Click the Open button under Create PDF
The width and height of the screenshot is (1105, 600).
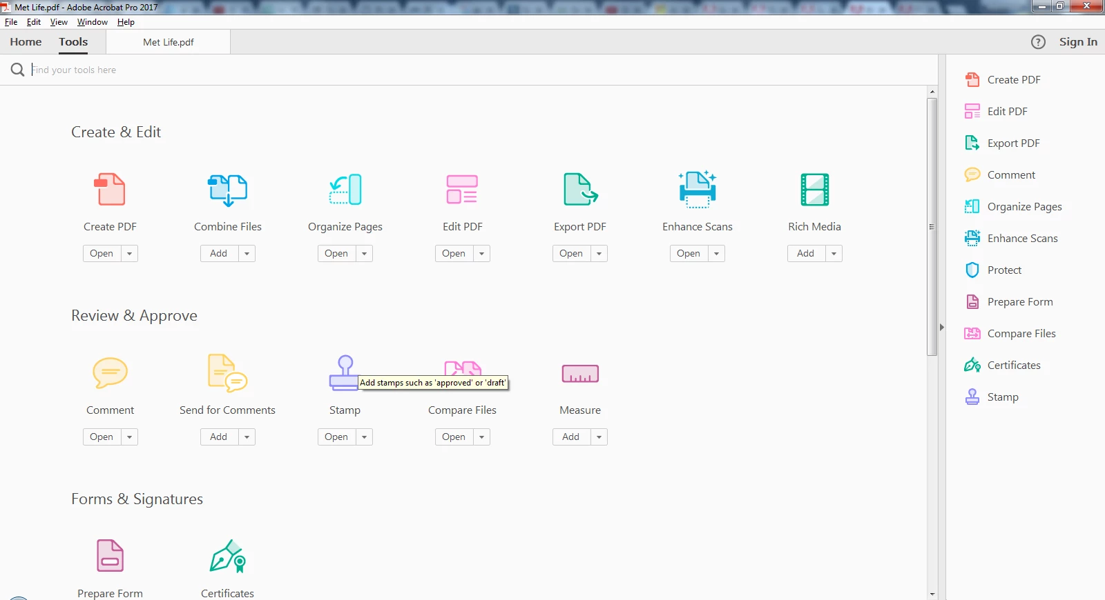point(102,254)
